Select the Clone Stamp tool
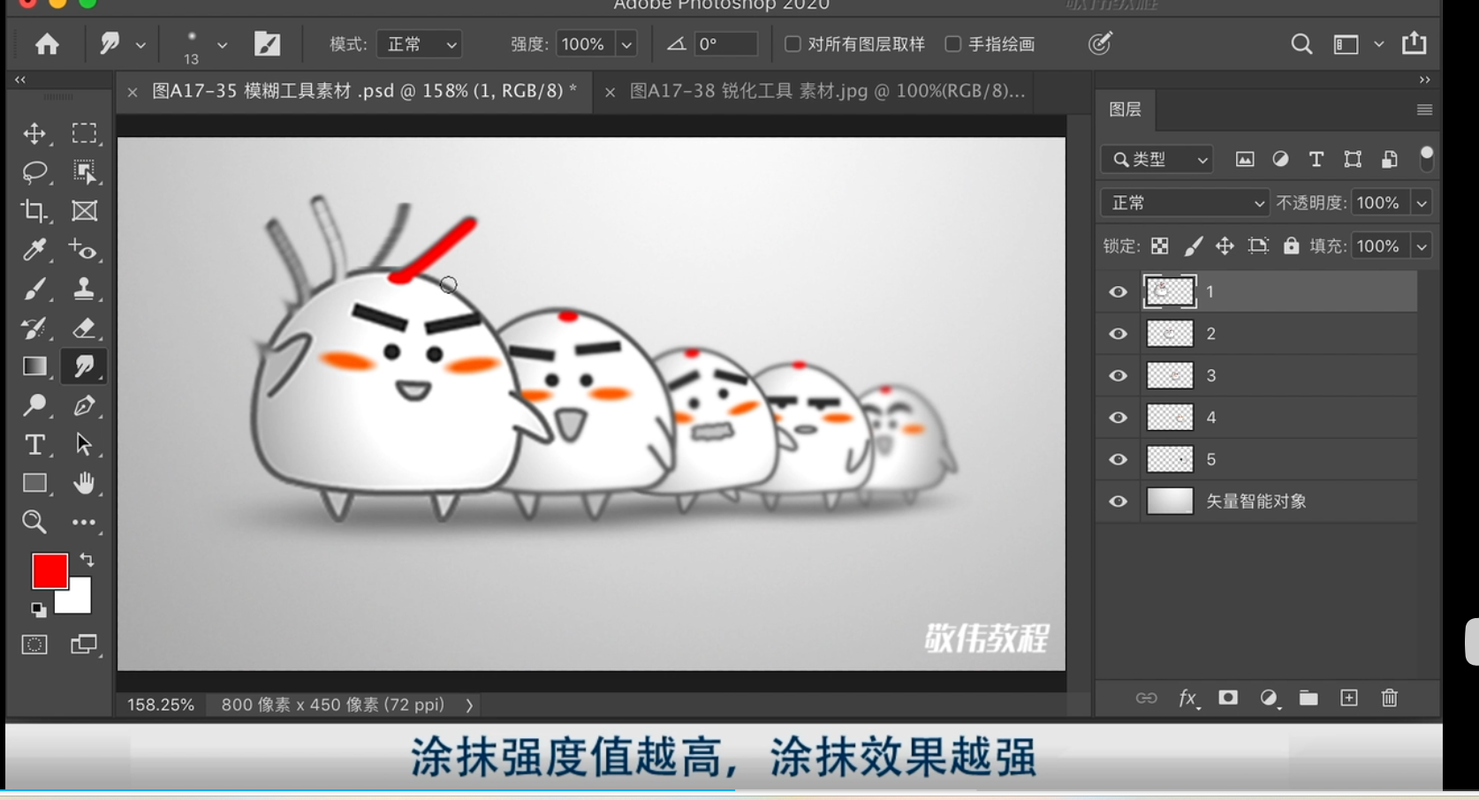The width and height of the screenshot is (1479, 800). (x=84, y=289)
